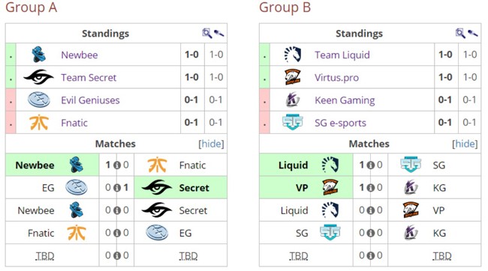Open info icon for VP vs KG match
The height and width of the screenshot is (271, 488).
(371, 188)
